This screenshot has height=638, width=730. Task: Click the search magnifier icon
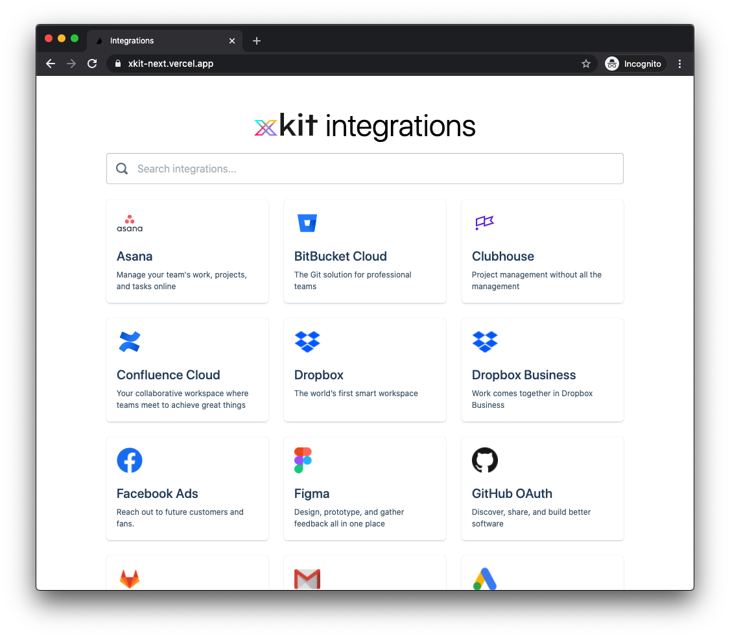[122, 169]
